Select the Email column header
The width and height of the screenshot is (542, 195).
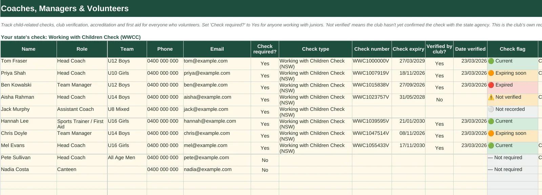217,49
